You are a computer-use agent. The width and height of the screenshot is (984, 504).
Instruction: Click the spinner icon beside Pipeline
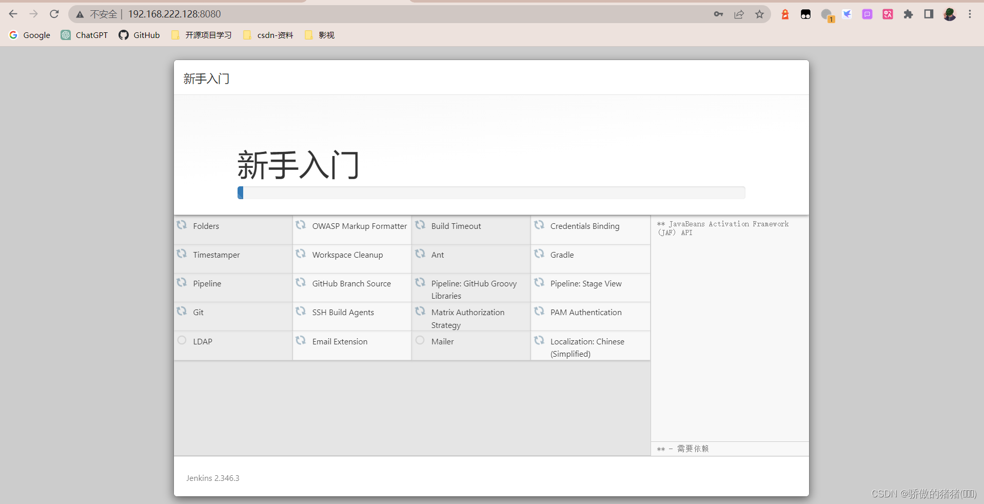tap(182, 282)
